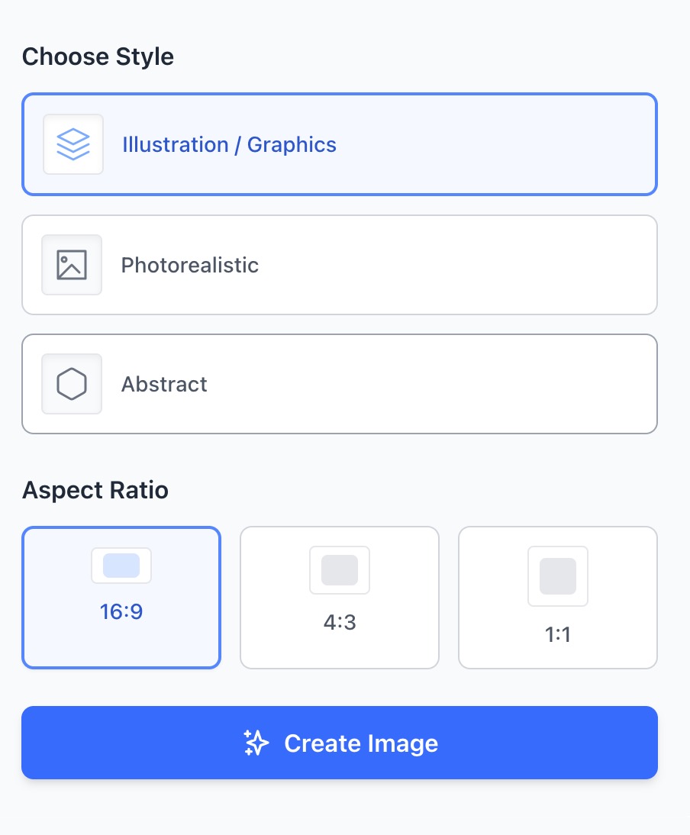
Task: Click the Create Image button text
Action: pos(361,743)
